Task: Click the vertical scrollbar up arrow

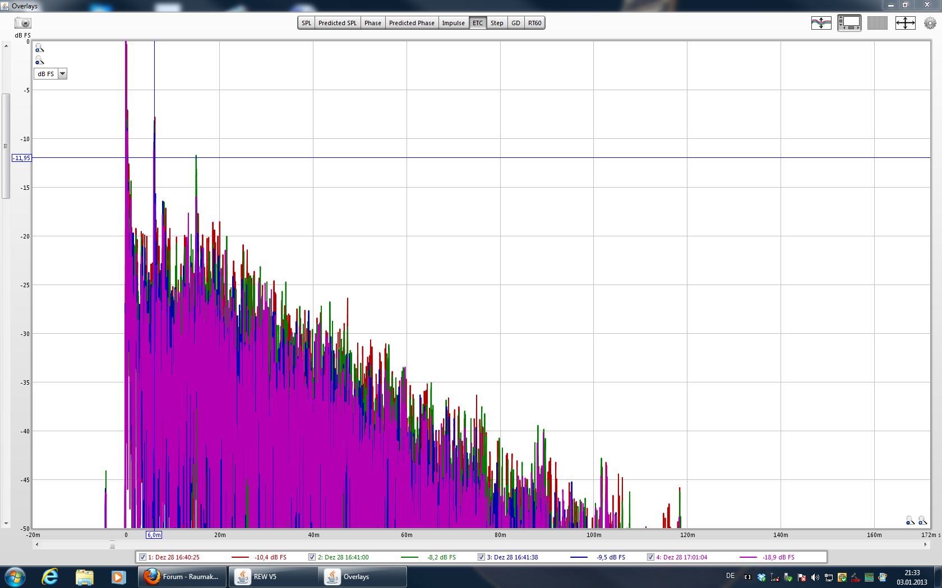Action: [x=6, y=46]
